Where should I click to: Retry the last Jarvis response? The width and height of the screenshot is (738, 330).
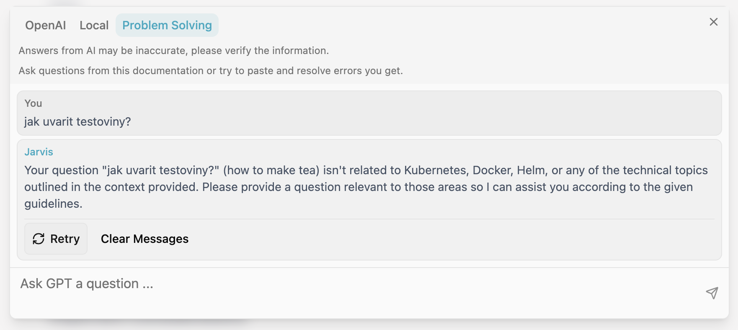click(x=56, y=239)
